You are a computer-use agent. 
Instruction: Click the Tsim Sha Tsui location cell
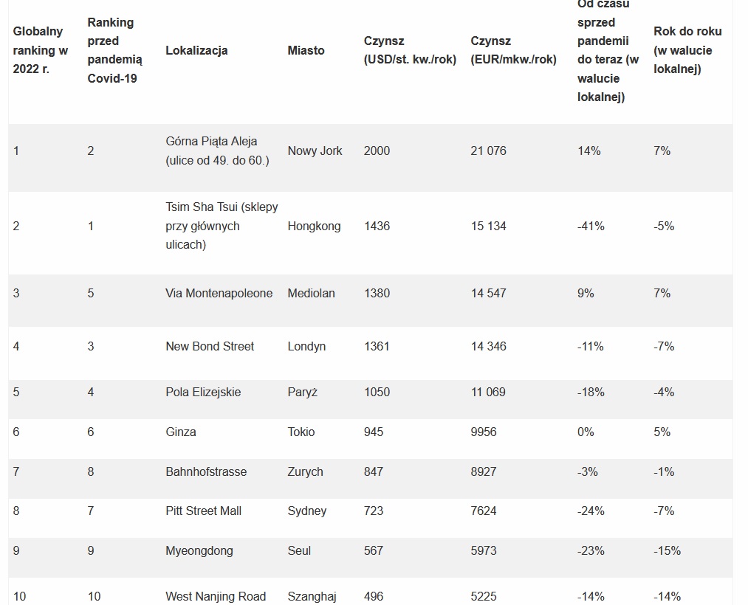[222, 226]
